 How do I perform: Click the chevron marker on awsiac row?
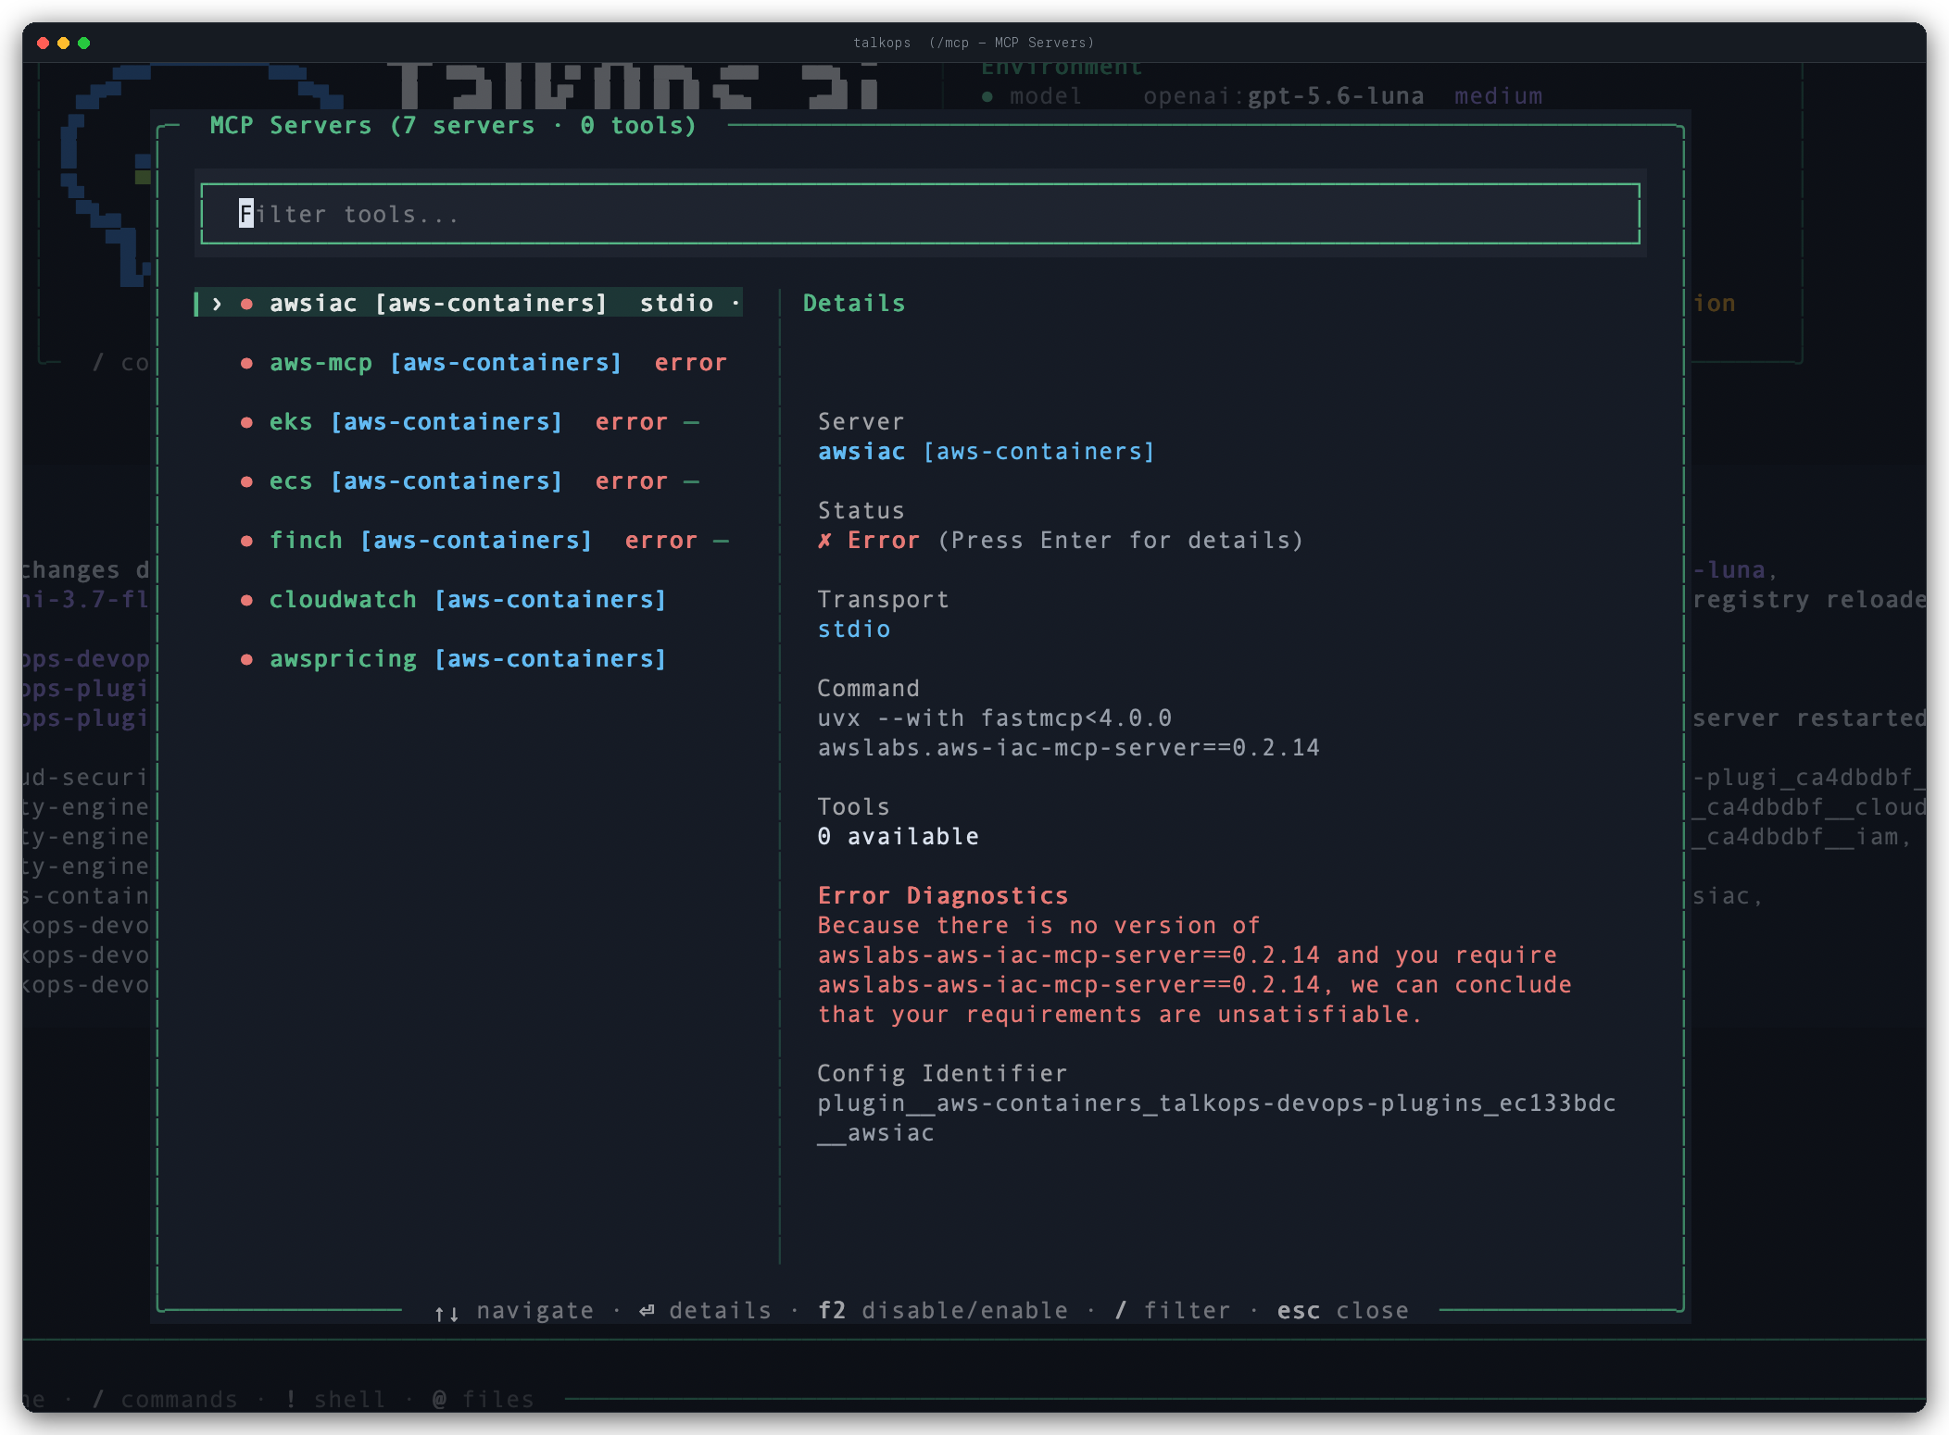click(x=217, y=304)
